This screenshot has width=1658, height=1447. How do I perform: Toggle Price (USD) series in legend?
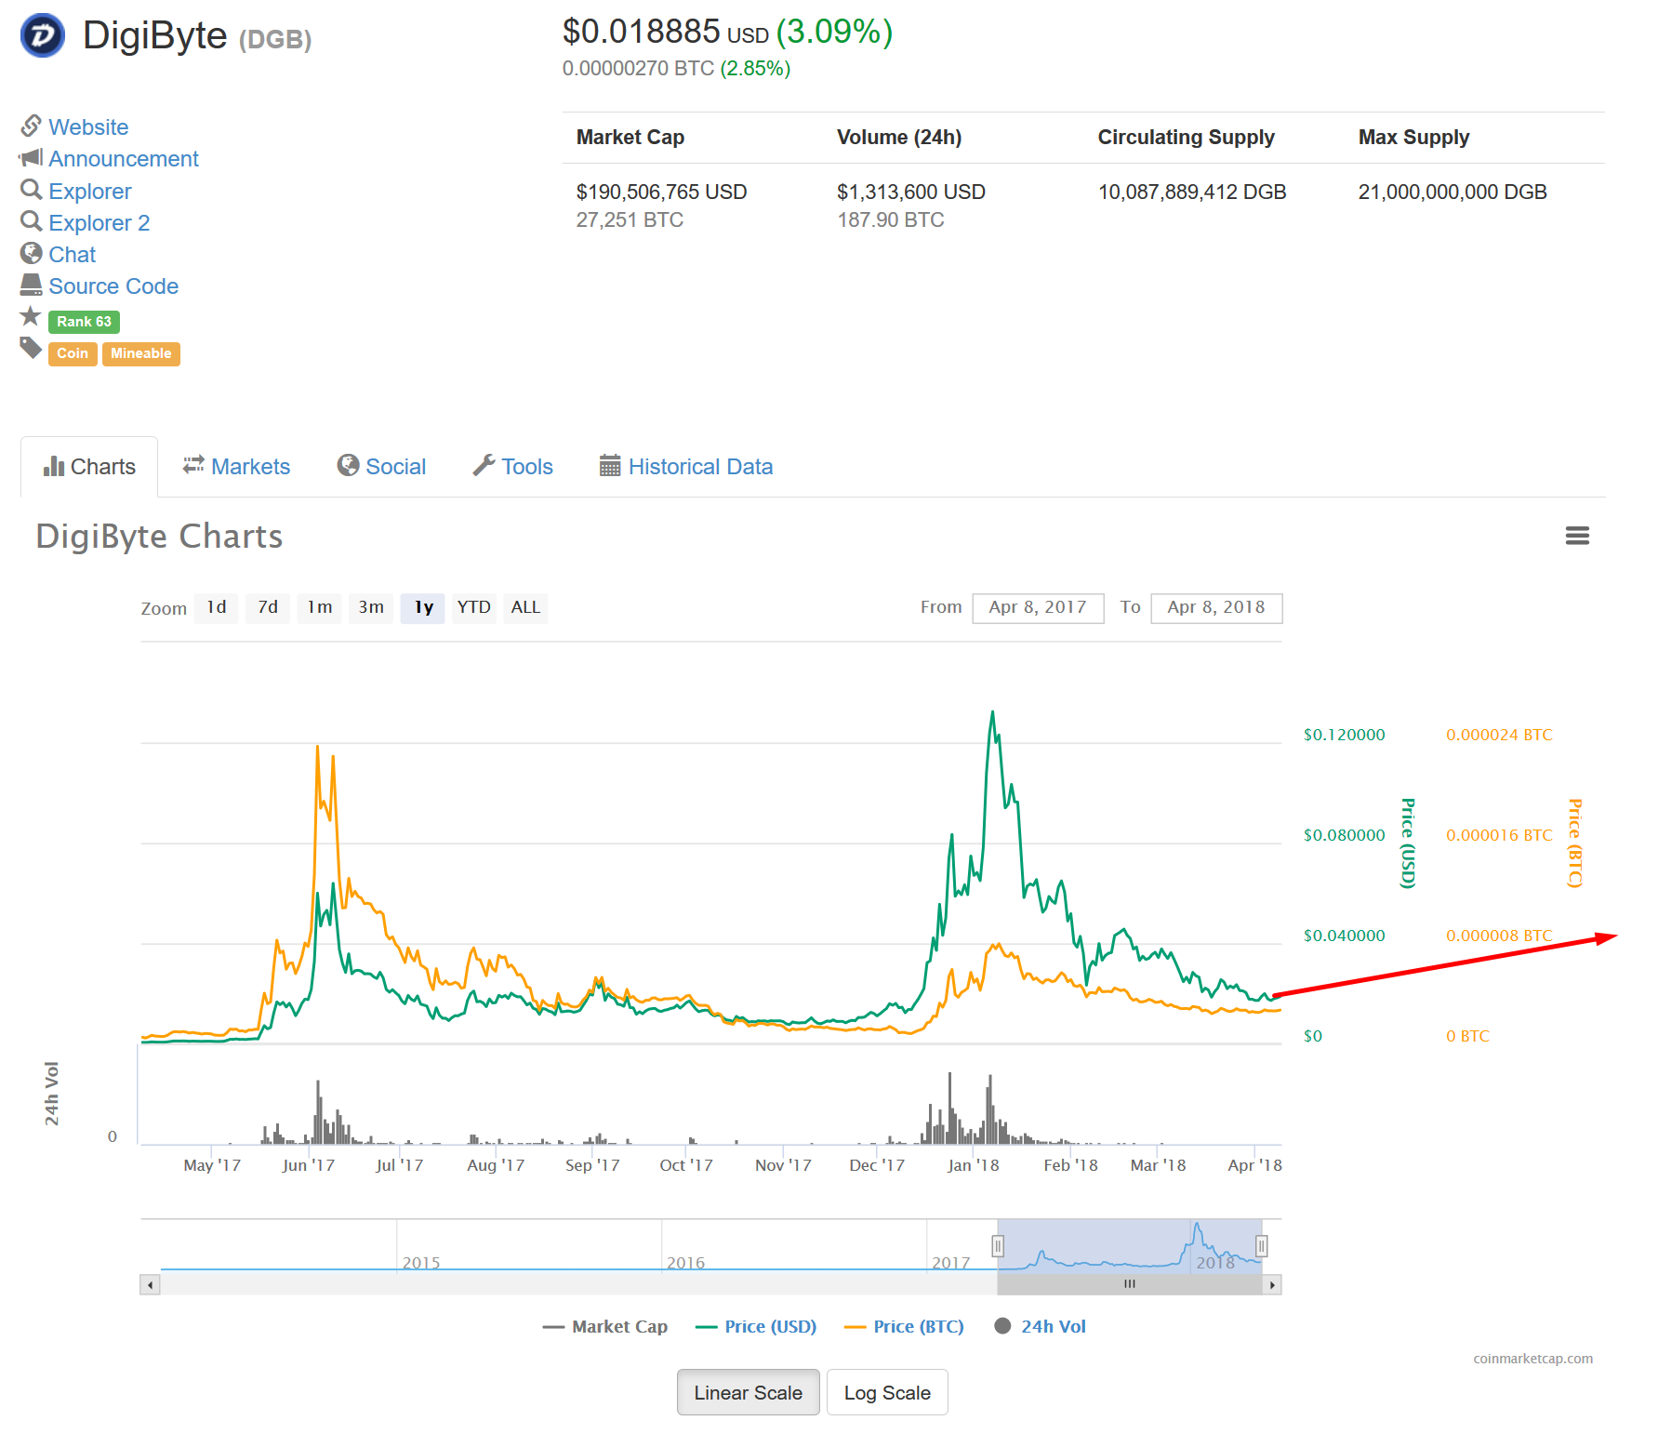[756, 1326]
